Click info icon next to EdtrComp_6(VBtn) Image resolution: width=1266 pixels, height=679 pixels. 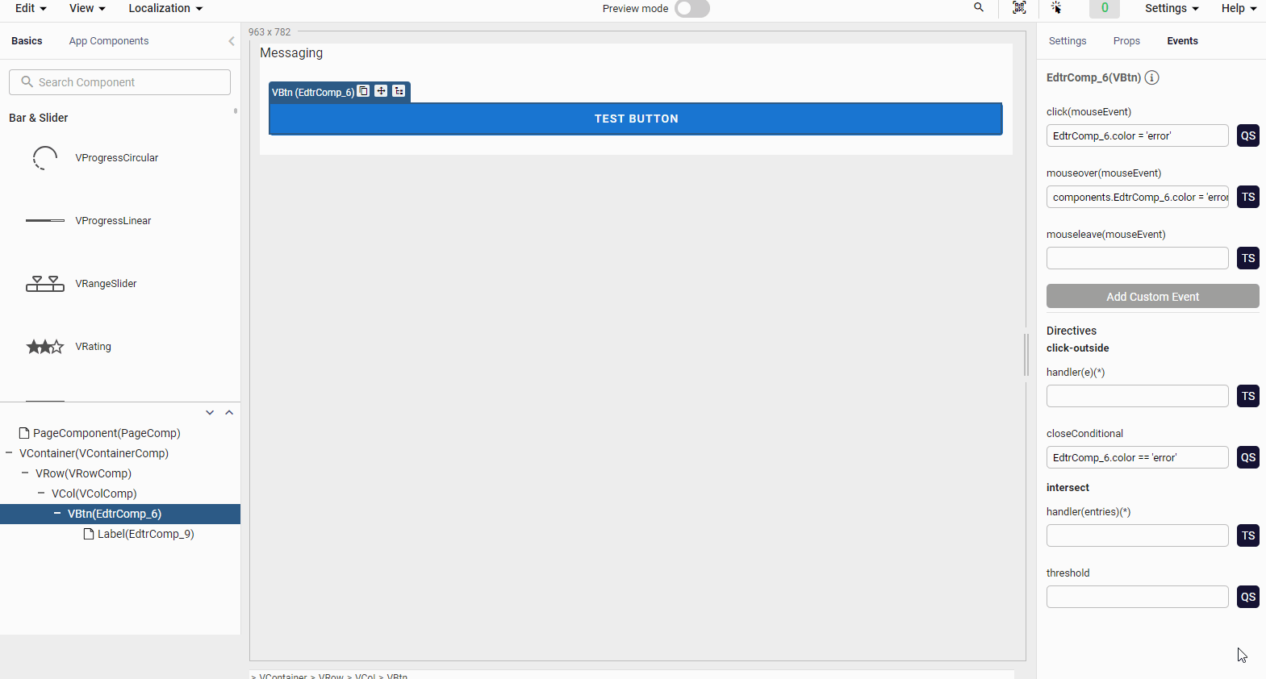(1152, 77)
